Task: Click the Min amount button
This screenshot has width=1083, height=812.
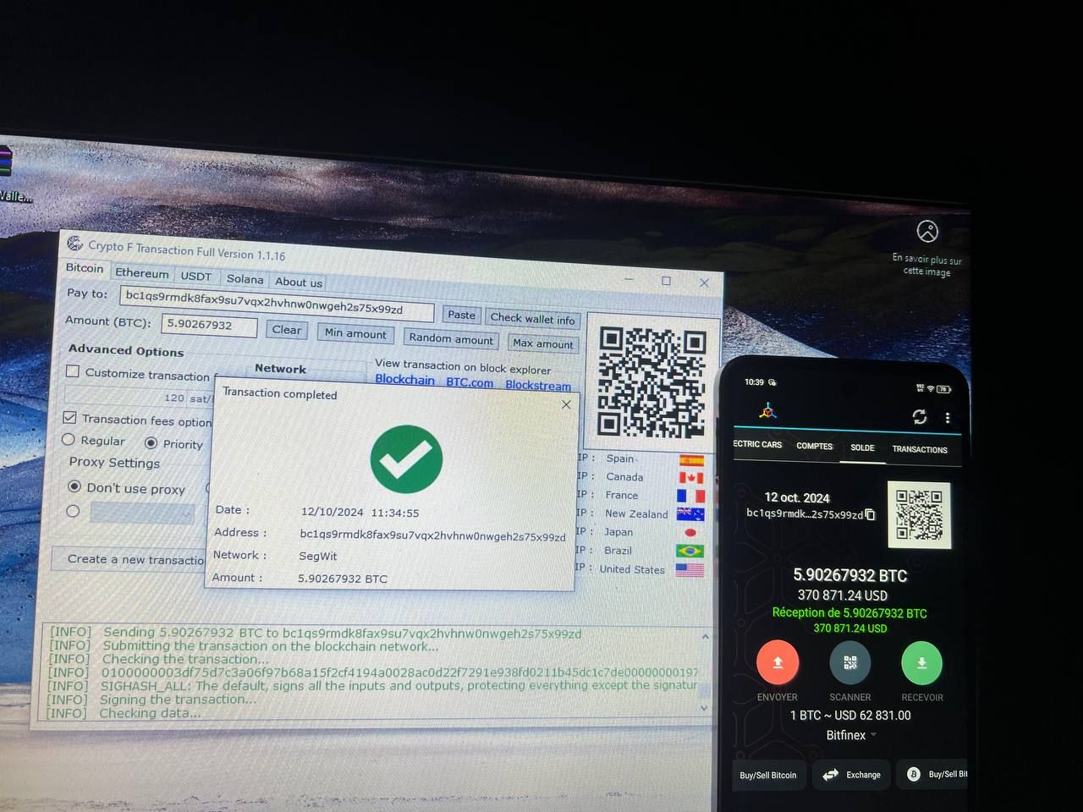Action: pyautogui.click(x=355, y=334)
